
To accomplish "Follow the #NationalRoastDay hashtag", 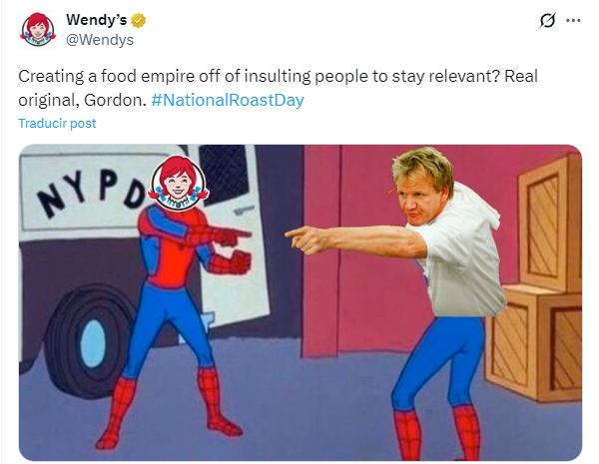I will 228,100.
